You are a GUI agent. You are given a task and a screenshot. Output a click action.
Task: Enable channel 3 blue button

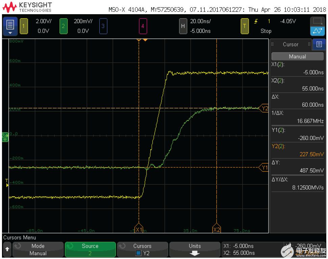(x=103, y=26)
